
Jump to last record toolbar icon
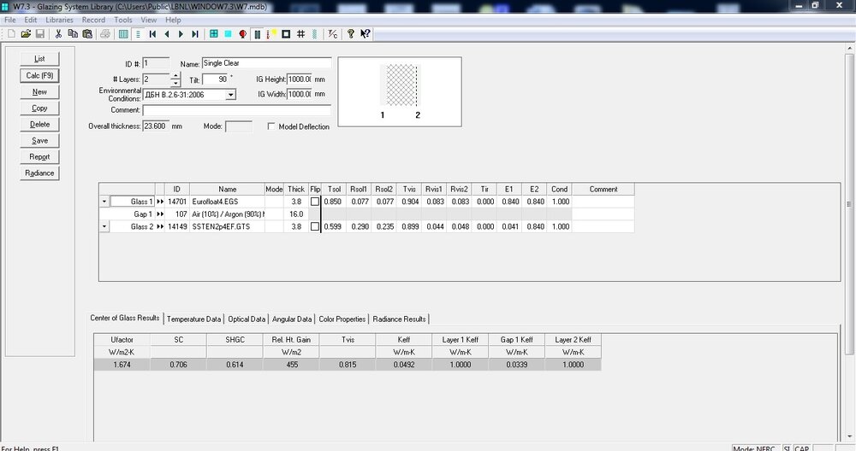coord(195,34)
